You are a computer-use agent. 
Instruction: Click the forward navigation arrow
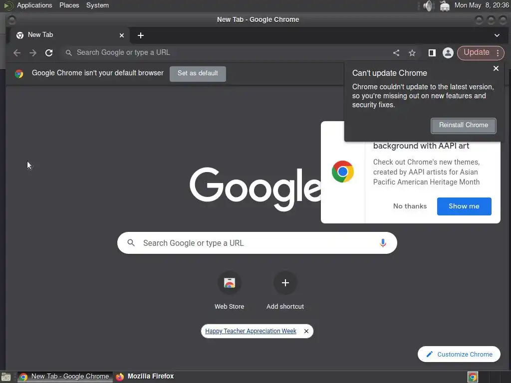point(33,53)
